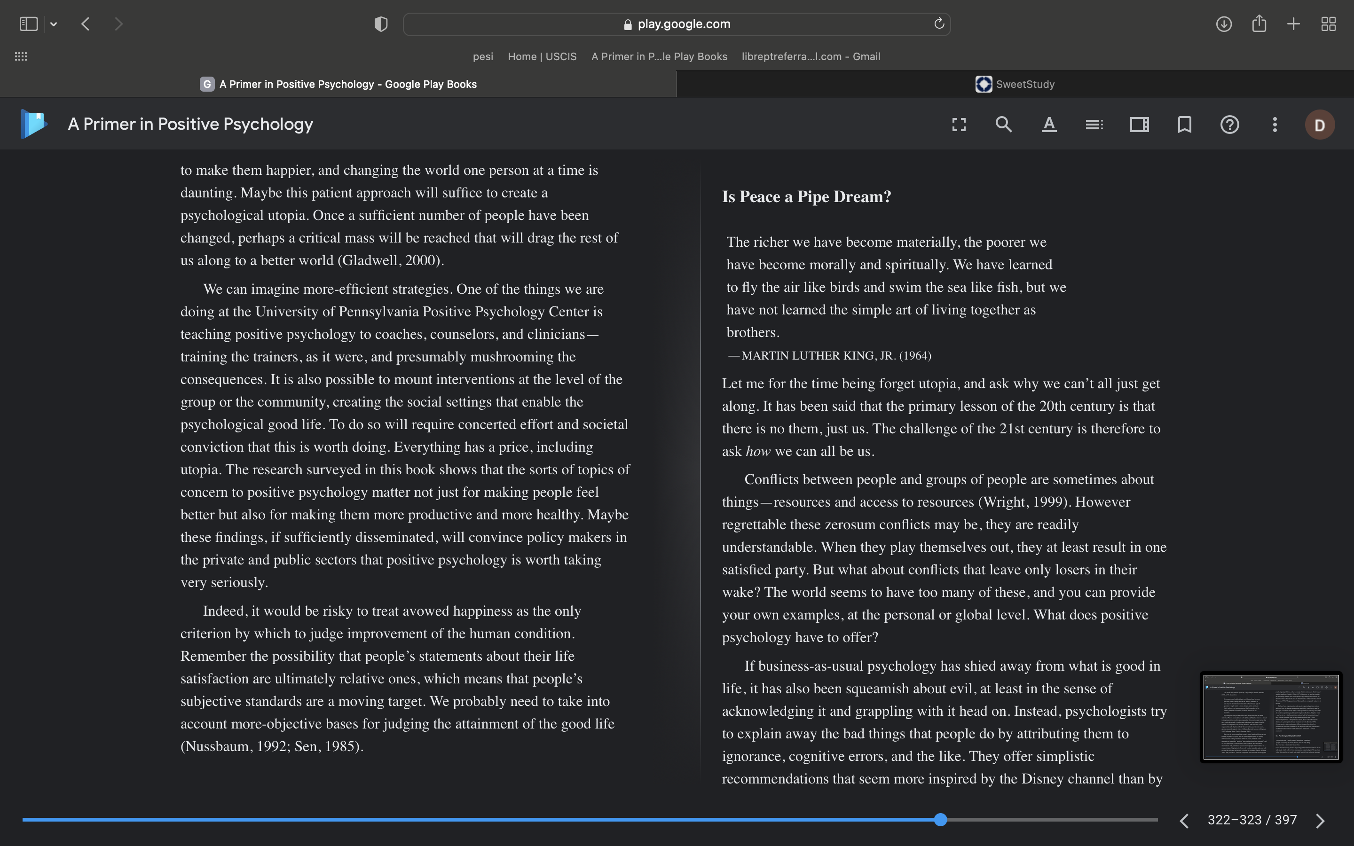Screen dimensions: 1354x846
Task: Enter full screen reading mode
Action: click(959, 124)
